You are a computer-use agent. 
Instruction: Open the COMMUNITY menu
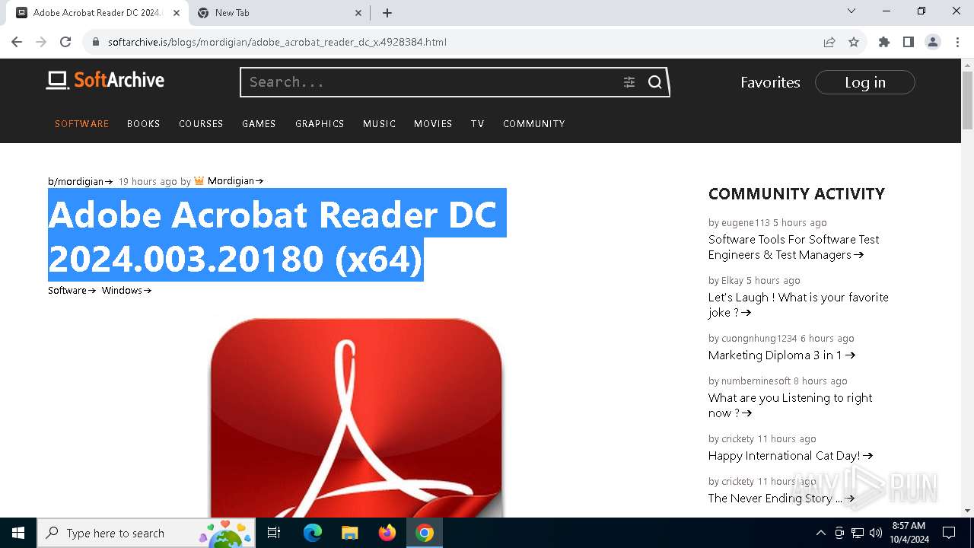click(x=533, y=123)
